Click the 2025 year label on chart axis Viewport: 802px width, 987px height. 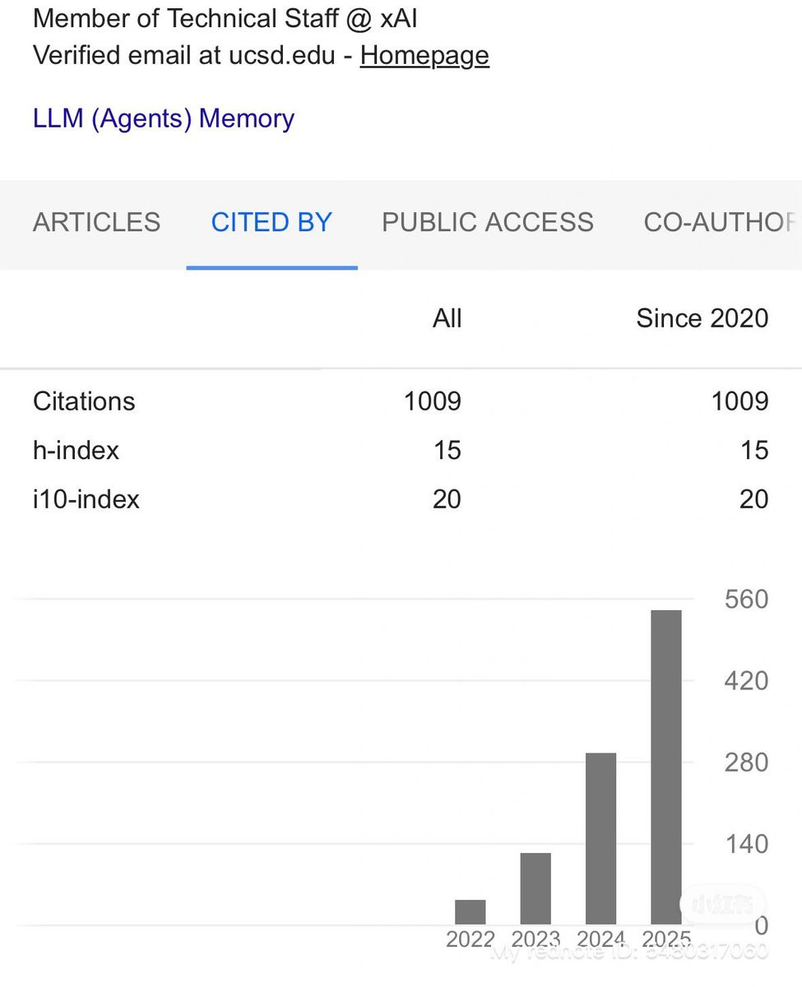[666, 939]
